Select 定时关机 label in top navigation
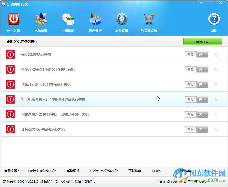 pyautogui.click(x=14, y=31)
